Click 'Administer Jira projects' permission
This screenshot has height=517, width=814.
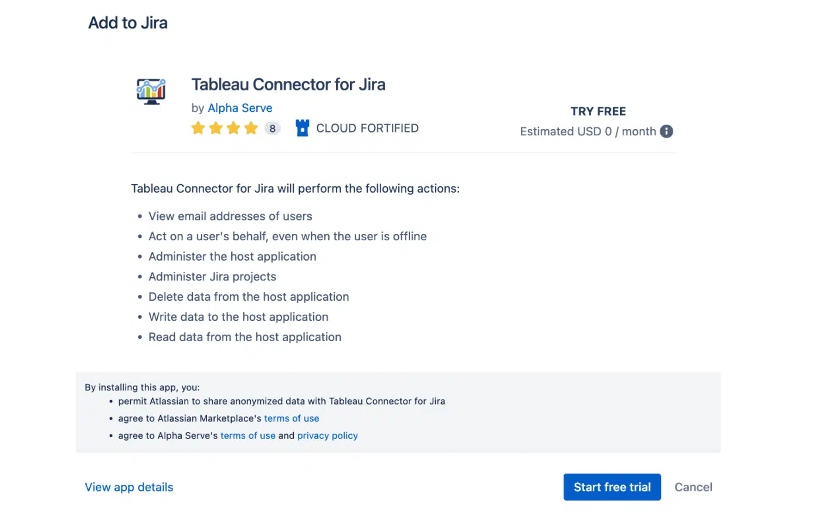click(212, 277)
